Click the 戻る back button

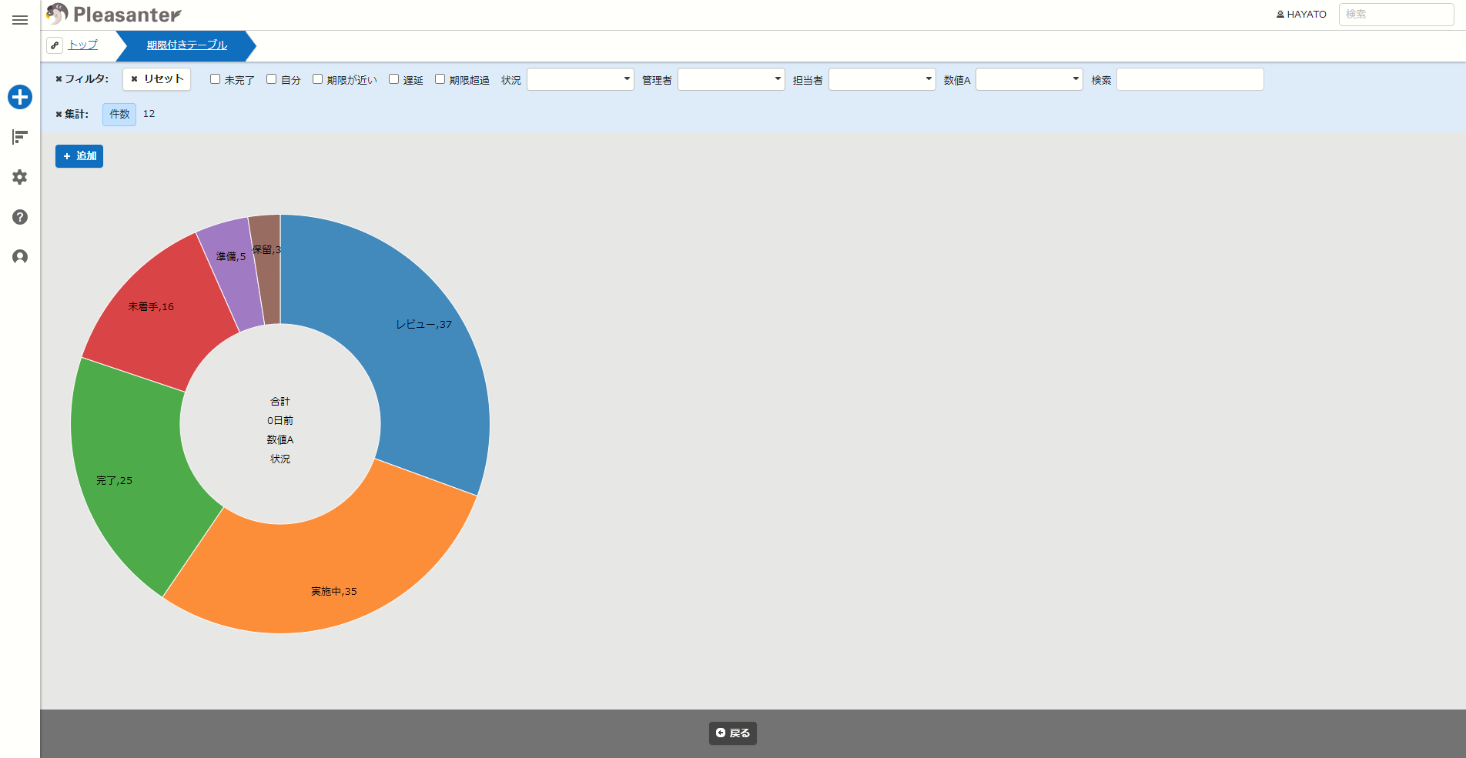(x=733, y=733)
